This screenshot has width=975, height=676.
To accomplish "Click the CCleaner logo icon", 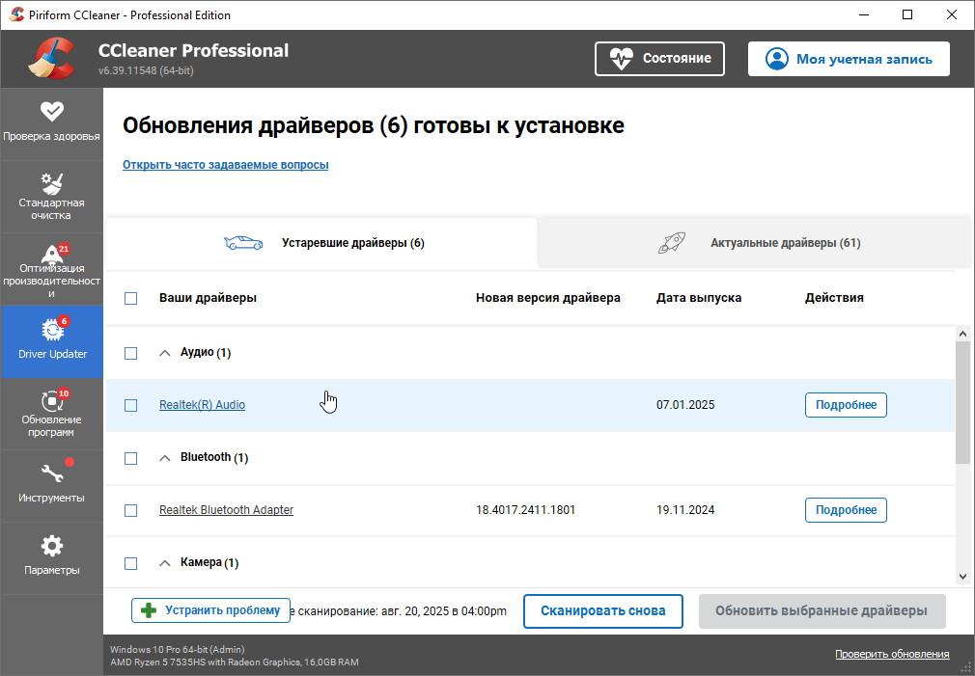I will [x=51, y=59].
